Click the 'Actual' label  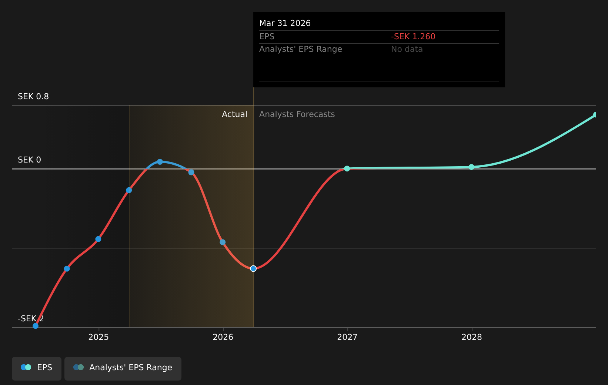(x=234, y=114)
